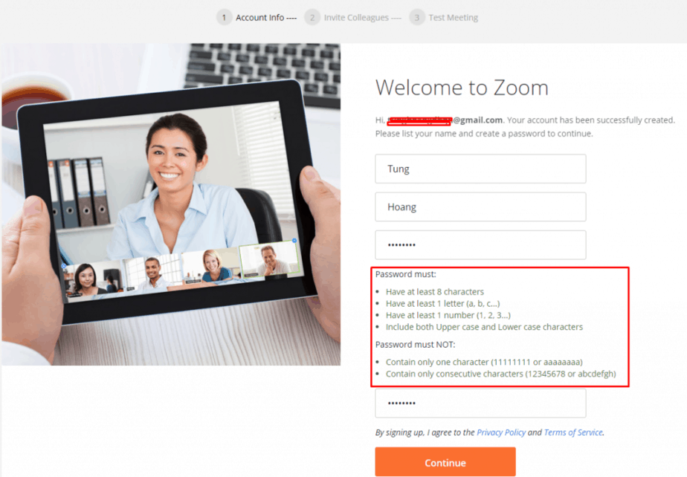The height and width of the screenshot is (477, 687).
Task: Click the Welcome to Zoom heading
Action: pos(462,88)
